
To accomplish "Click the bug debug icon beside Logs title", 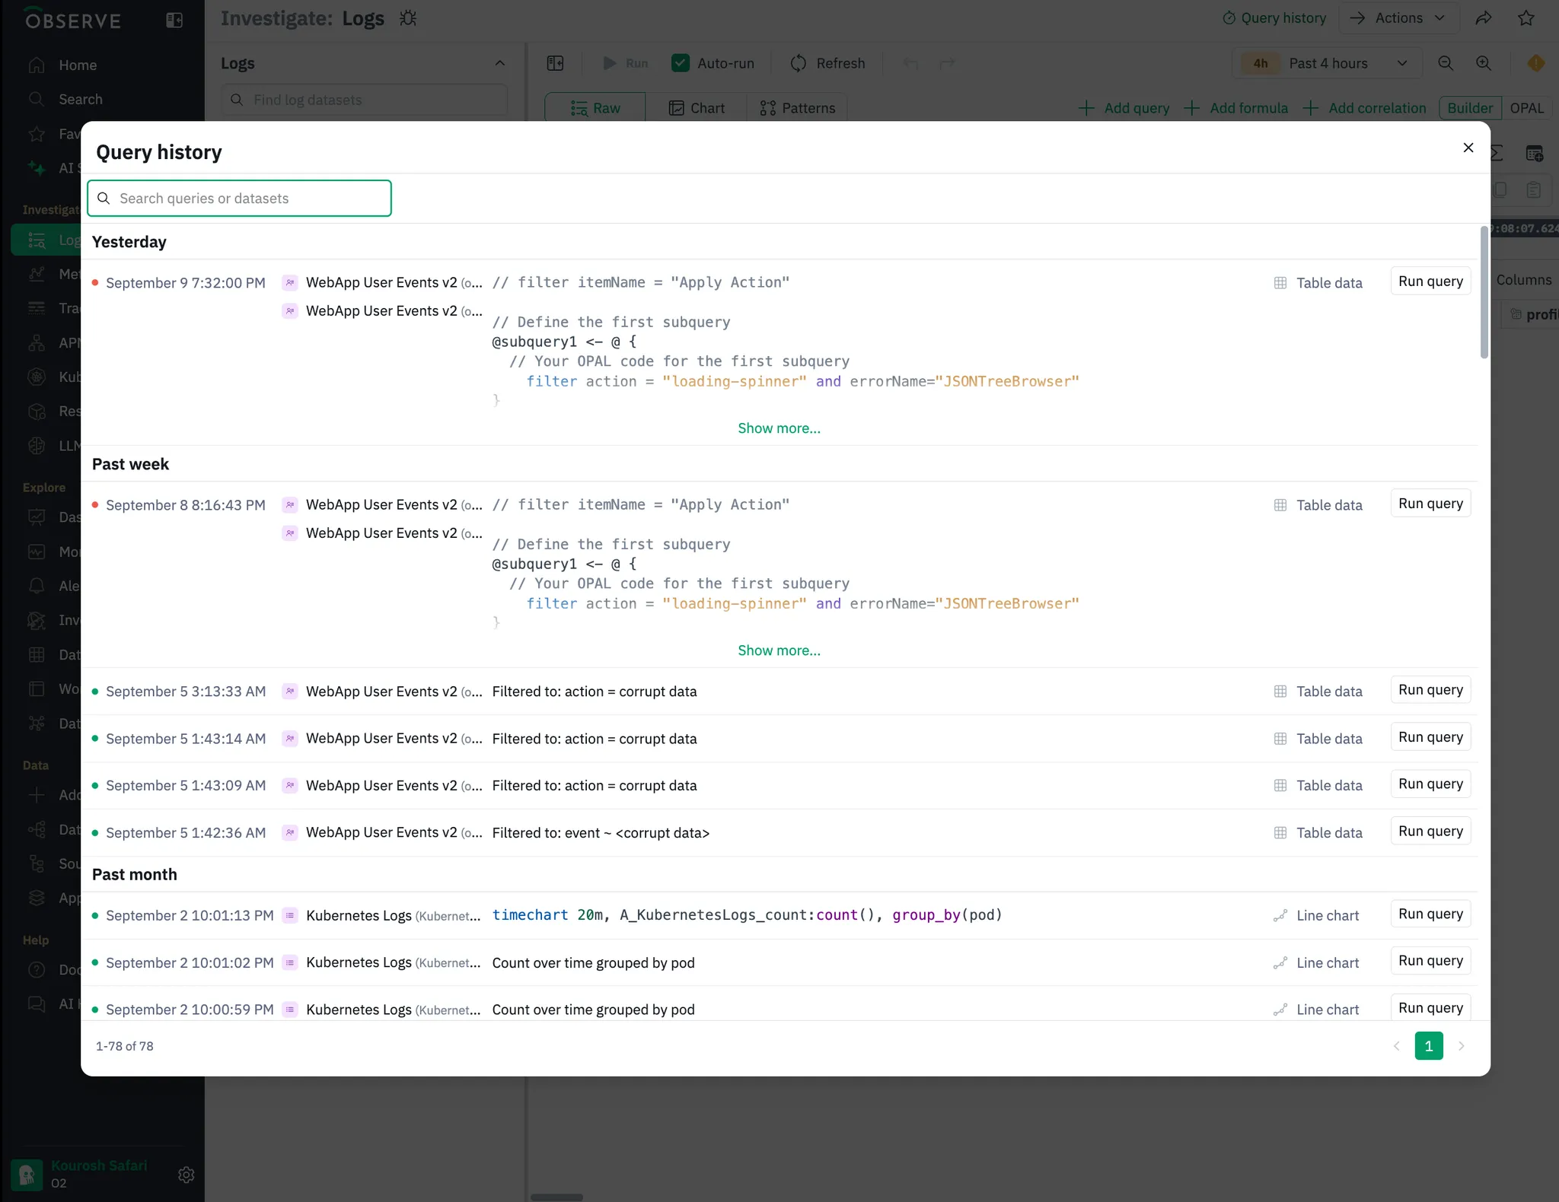I will click(x=408, y=18).
